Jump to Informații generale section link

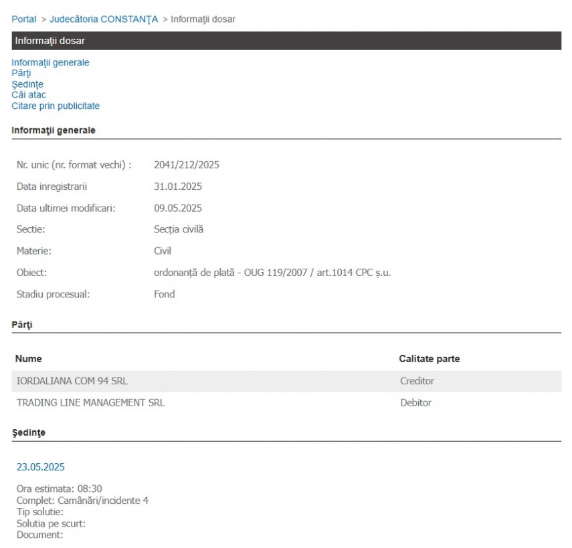(50, 62)
